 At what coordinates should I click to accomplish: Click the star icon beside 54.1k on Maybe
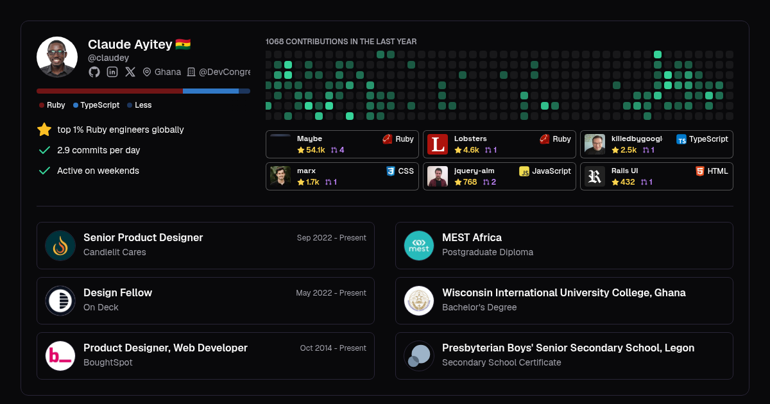[301, 150]
